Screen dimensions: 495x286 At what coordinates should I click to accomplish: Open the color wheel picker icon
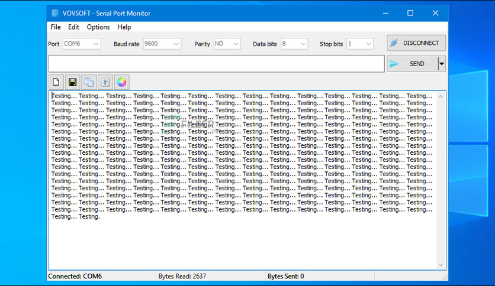pos(122,82)
